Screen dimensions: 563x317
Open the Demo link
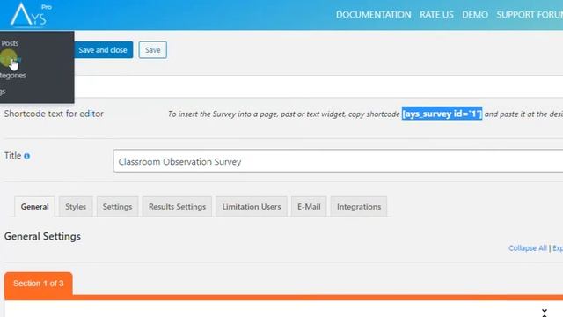pyautogui.click(x=475, y=15)
